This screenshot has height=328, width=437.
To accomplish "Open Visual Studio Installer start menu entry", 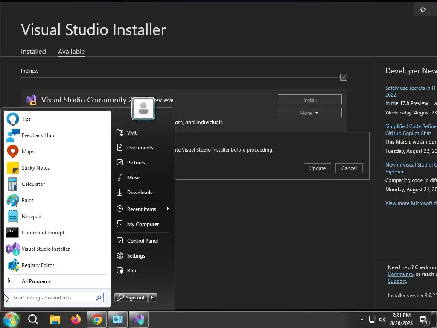I will pyautogui.click(x=57, y=249).
